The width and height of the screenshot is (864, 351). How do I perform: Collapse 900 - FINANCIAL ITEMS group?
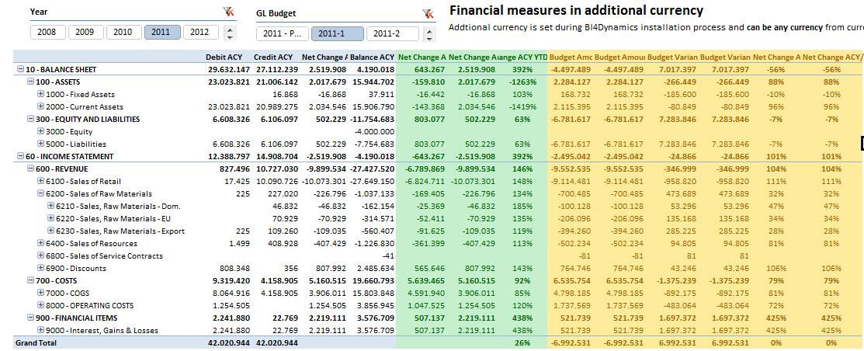31,318
